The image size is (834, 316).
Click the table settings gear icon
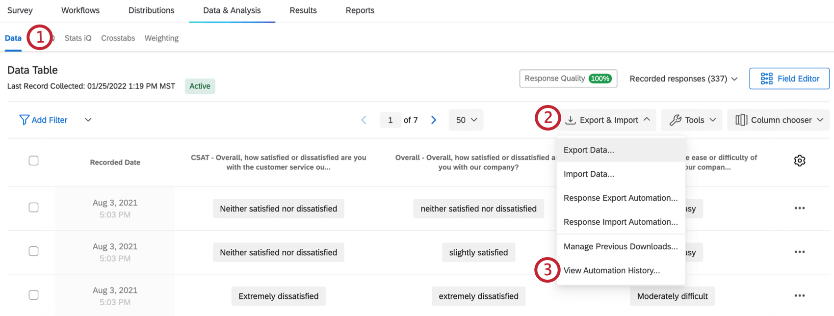[800, 160]
